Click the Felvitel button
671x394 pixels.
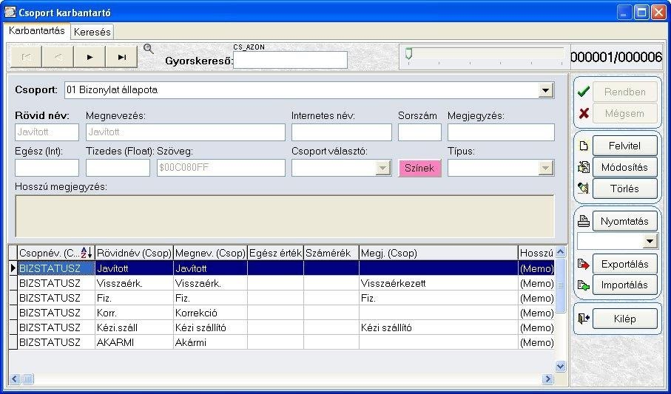(x=625, y=146)
